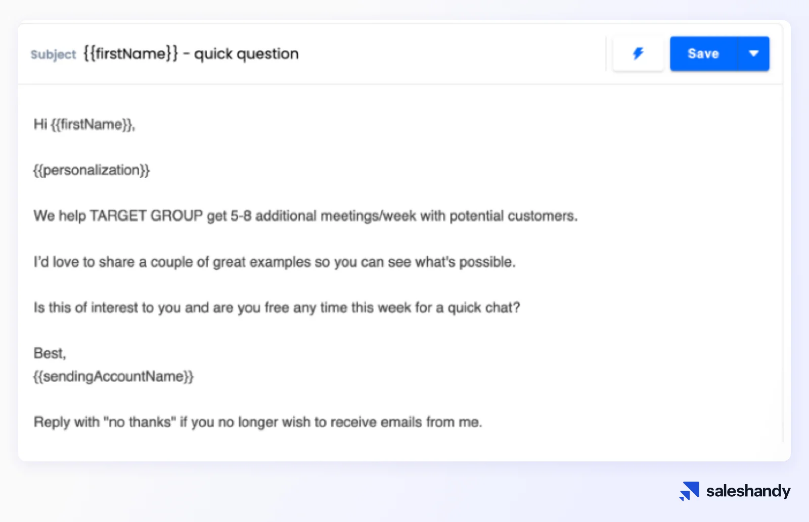Click the line asking about a quick chat
Viewport: 809px width, 522px height.
click(277, 307)
